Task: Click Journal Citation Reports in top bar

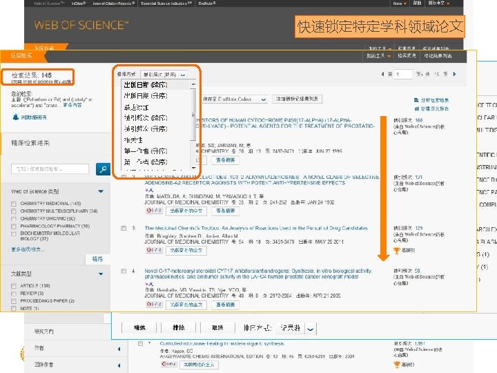Action: [113, 3]
